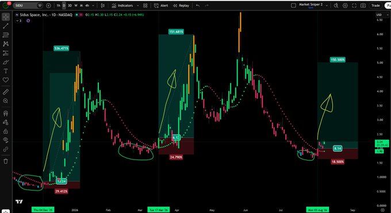391x213 pixels.
Task: Expand the timeframe interval dropdown
Action: click(x=93, y=5)
